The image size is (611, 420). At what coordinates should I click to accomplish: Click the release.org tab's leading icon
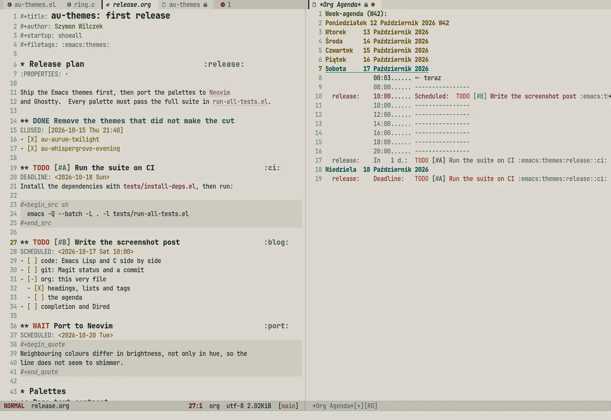108,5
